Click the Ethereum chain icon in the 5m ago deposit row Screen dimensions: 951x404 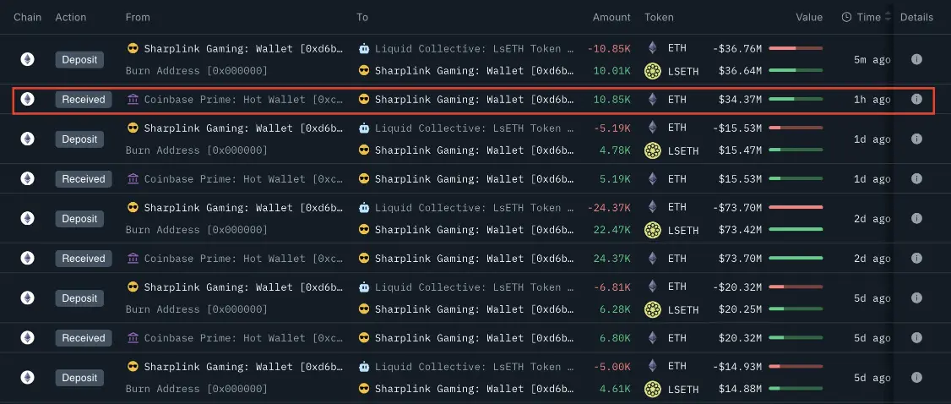pos(28,59)
